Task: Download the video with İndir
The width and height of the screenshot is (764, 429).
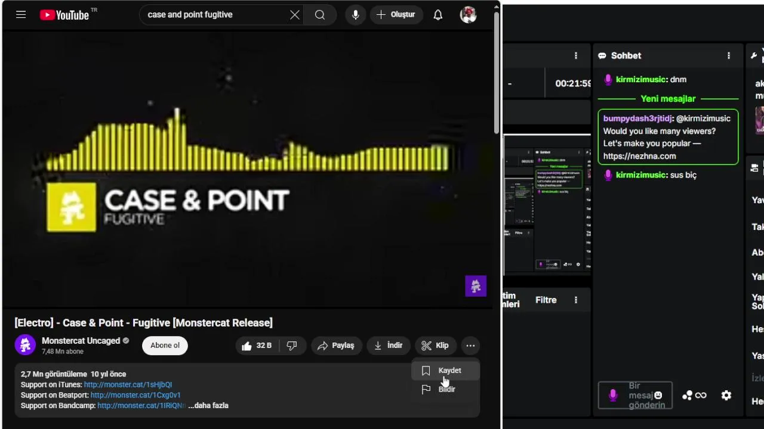Action: 389,346
